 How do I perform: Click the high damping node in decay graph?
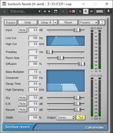tap(74, 84)
